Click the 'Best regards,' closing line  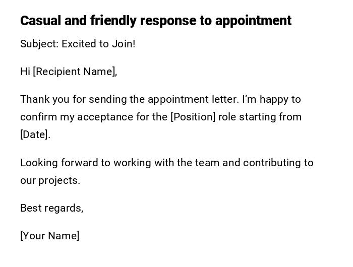pos(51,208)
